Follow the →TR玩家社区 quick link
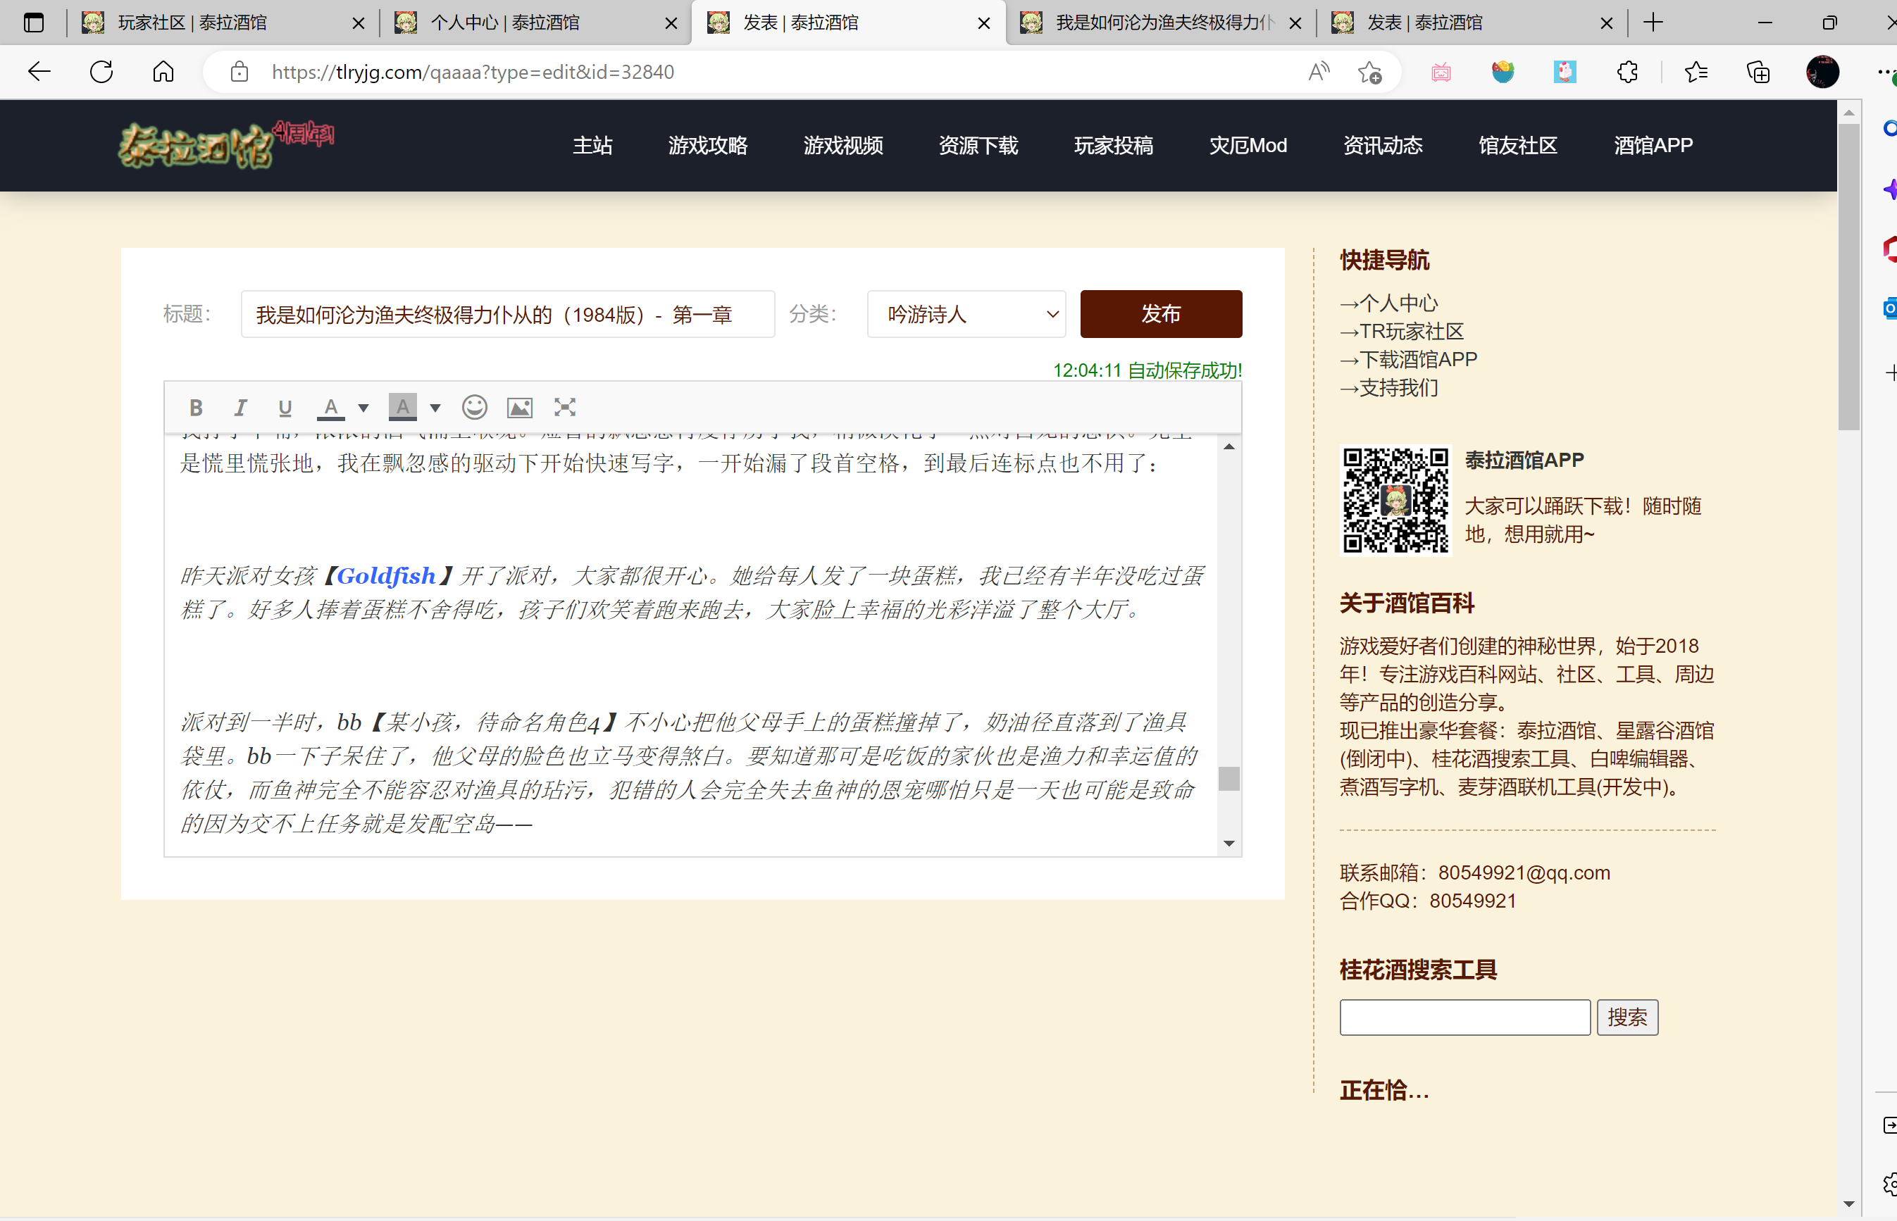 pyautogui.click(x=1402, y=332)
